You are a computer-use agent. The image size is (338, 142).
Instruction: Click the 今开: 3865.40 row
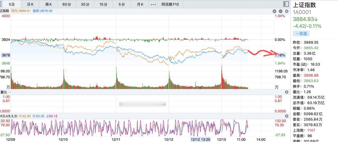[305, 48]
